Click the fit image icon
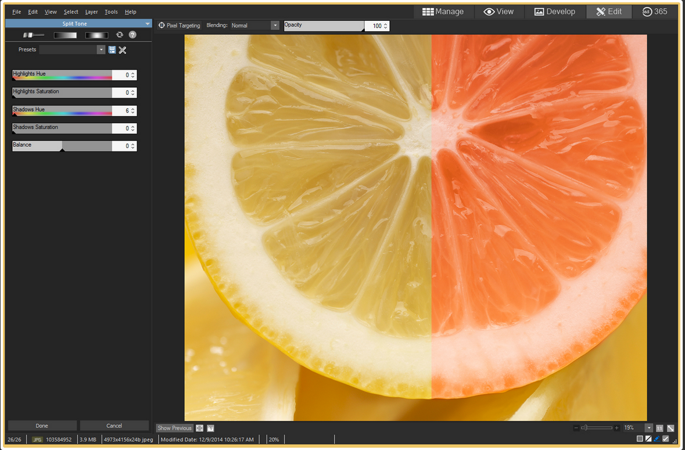 (x=670, y=428)
